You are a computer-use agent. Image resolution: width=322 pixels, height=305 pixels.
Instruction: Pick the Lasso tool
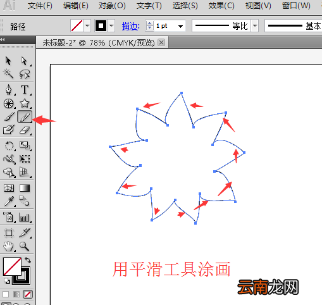(25, 74)
